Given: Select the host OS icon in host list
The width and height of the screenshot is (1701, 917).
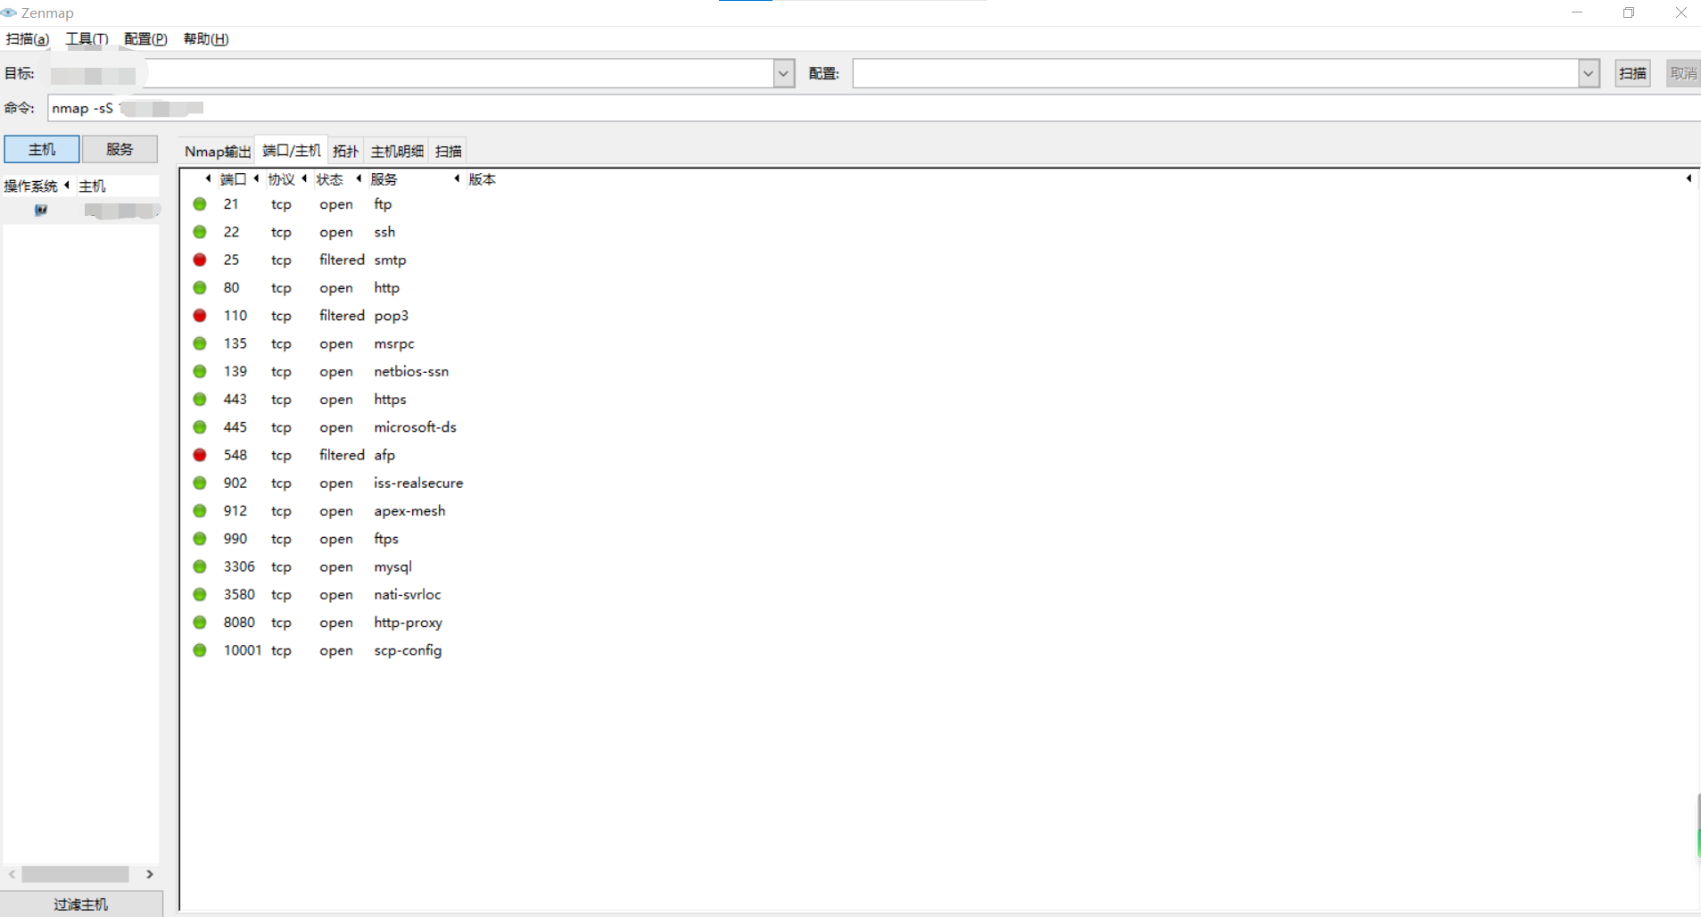Looking at the screenshot, I should pyautogui.click(x=41, y=211).
